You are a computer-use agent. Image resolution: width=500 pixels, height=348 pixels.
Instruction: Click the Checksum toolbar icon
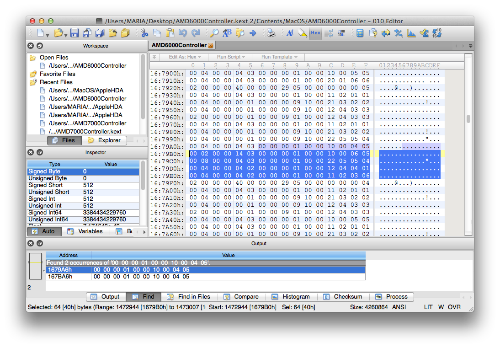pos(424,33)
